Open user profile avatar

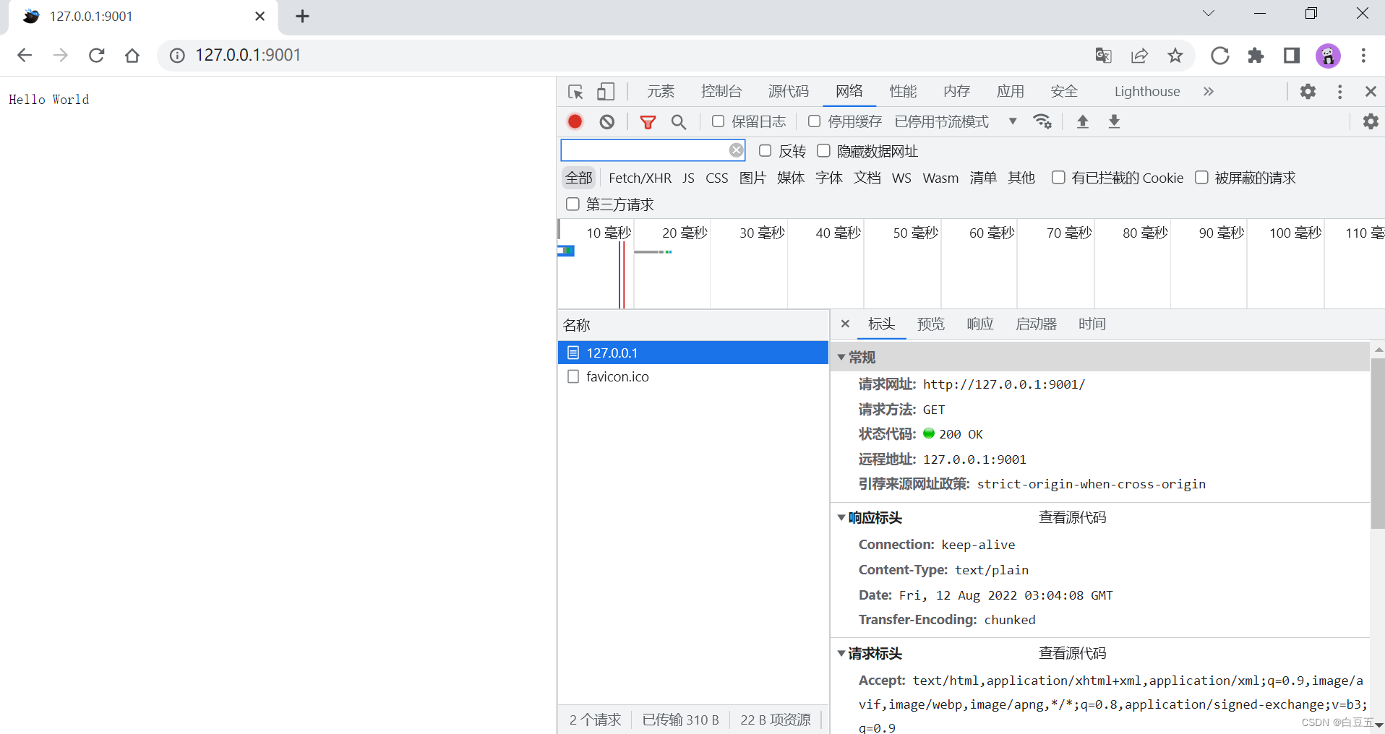coord(1328,56)
